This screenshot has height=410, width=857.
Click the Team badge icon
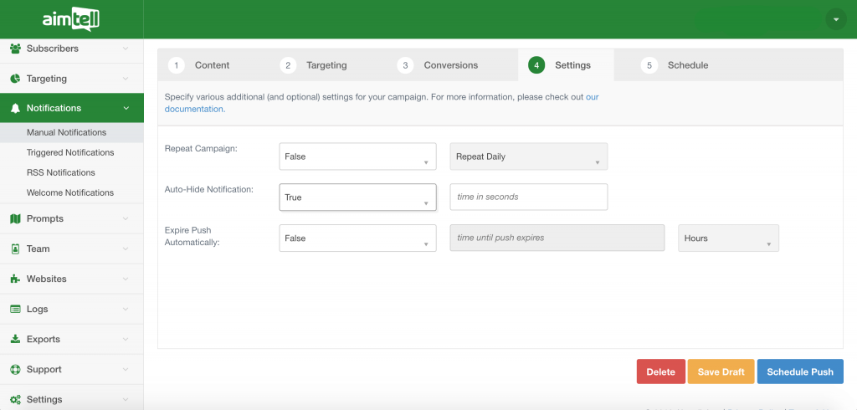point(15,249)
